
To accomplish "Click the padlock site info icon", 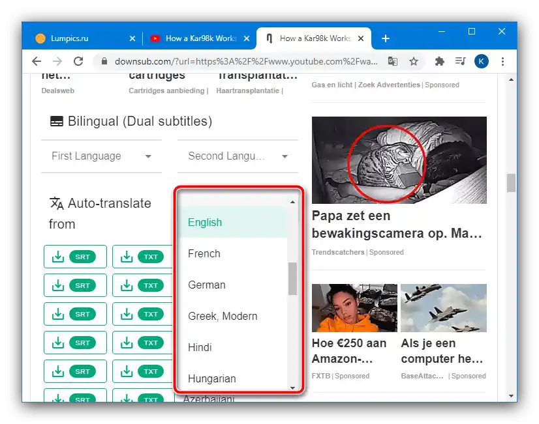I will (104, 61).
